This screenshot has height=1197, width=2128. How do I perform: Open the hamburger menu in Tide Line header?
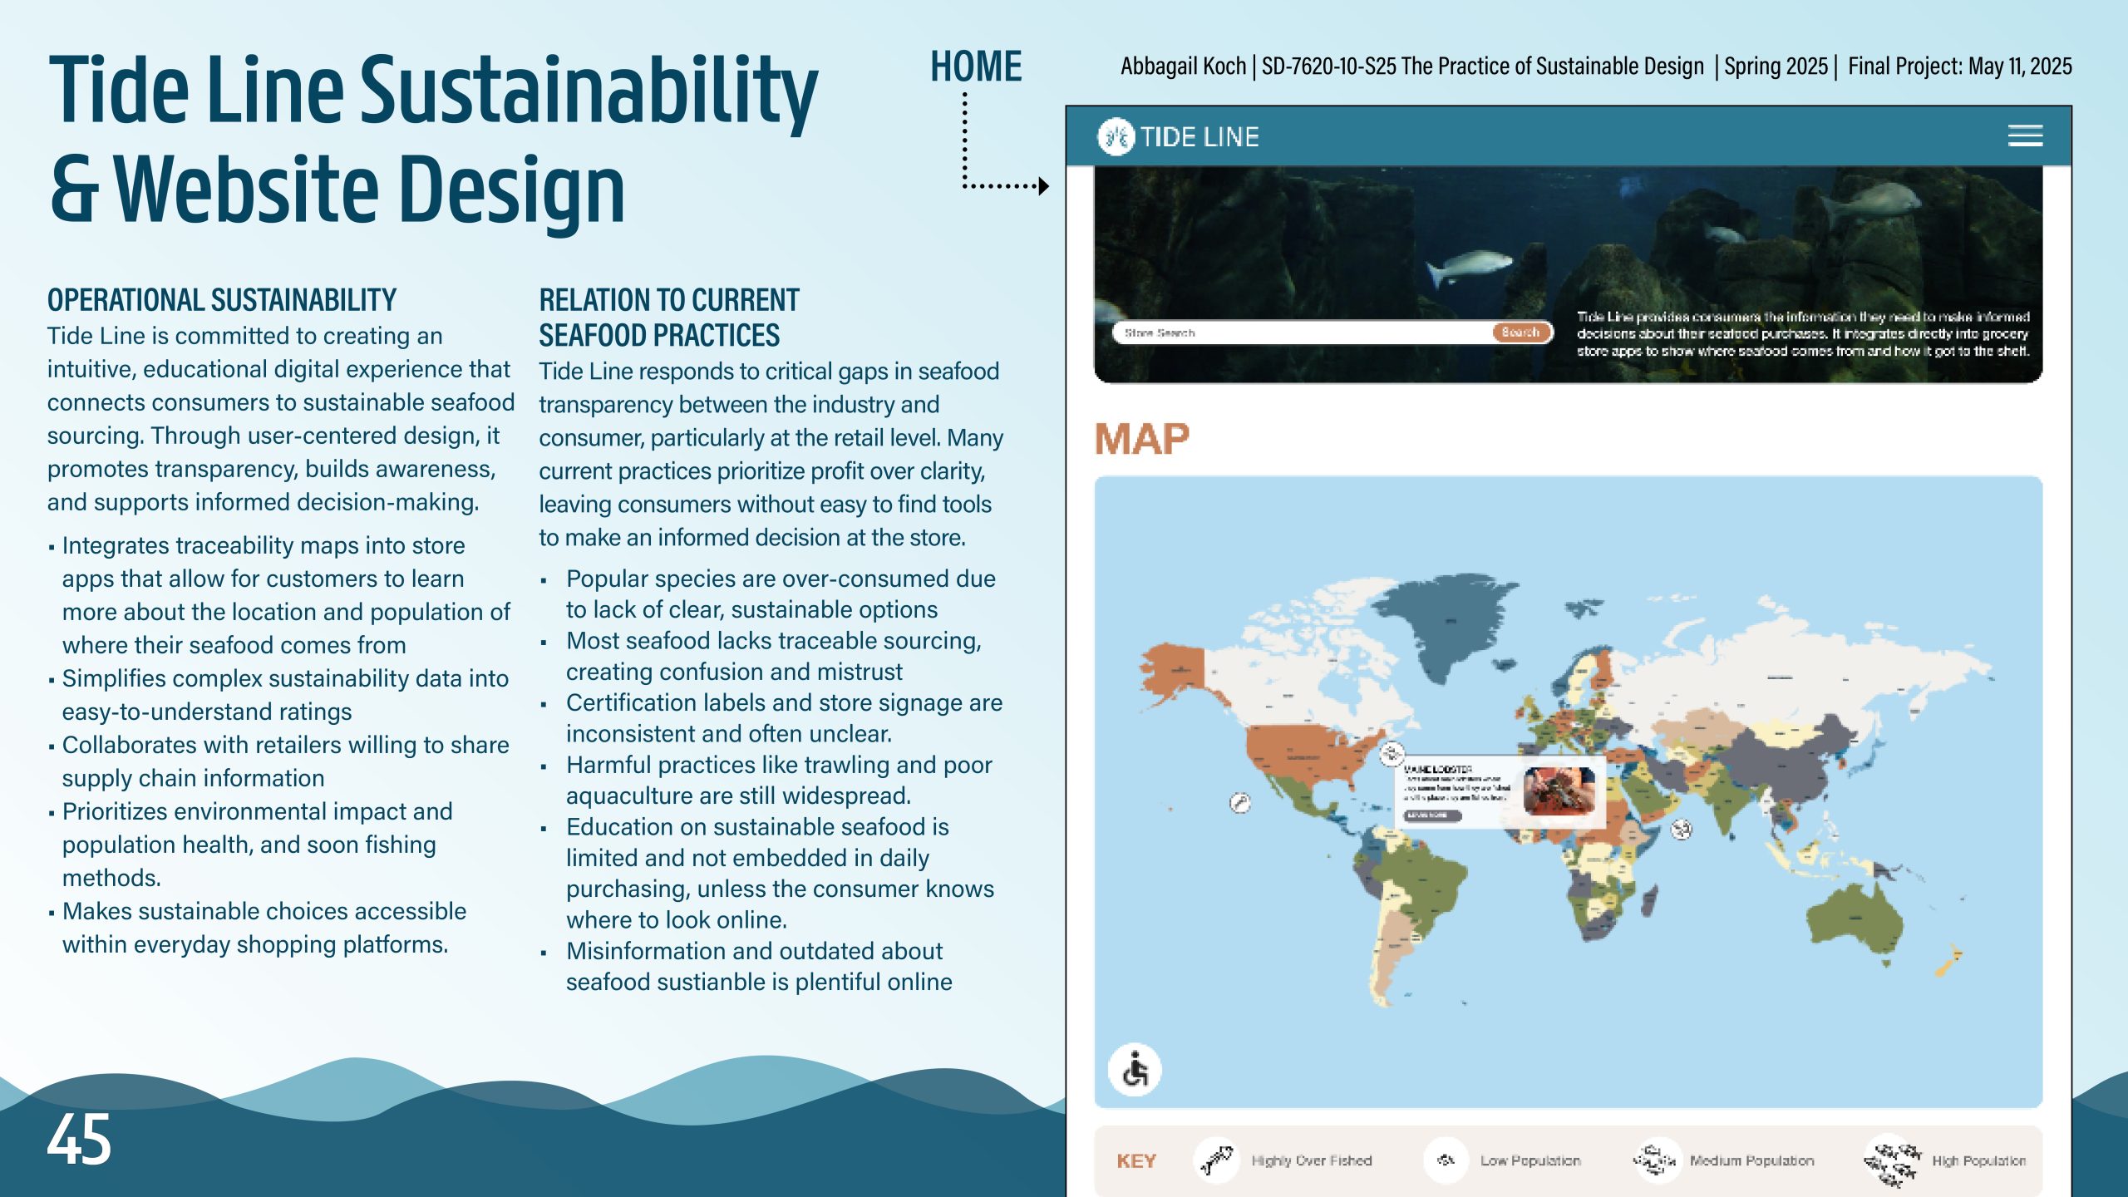2025,136
